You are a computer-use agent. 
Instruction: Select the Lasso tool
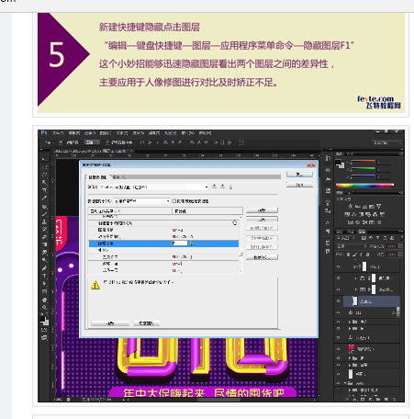coord(45,175)
